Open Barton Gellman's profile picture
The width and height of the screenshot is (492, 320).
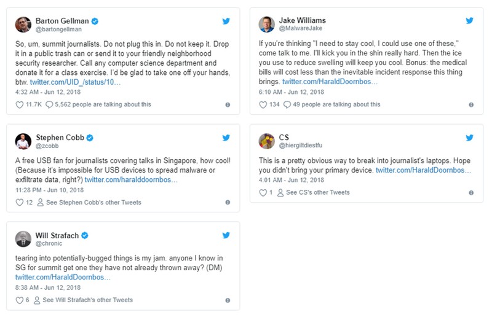[x=23, y=25]
